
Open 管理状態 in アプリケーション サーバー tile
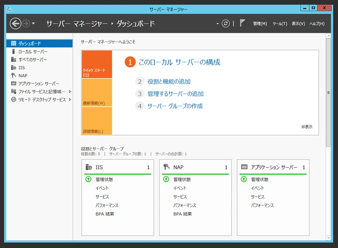coord(260,179)
